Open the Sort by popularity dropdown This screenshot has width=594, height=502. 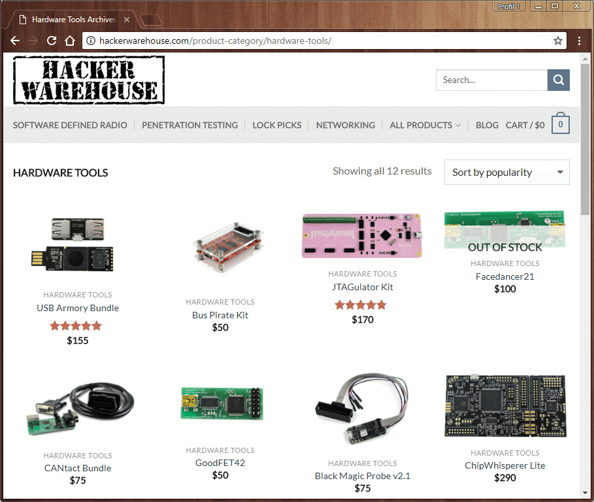click(507, 173)
